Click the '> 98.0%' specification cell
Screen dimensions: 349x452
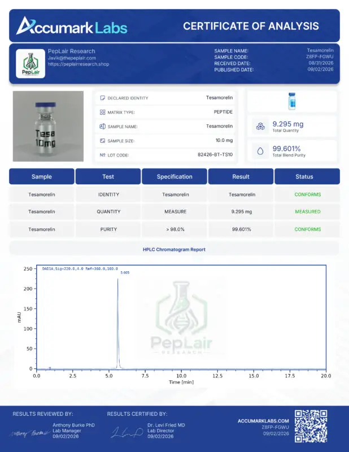pyautogui.click(x=175, y=229)
